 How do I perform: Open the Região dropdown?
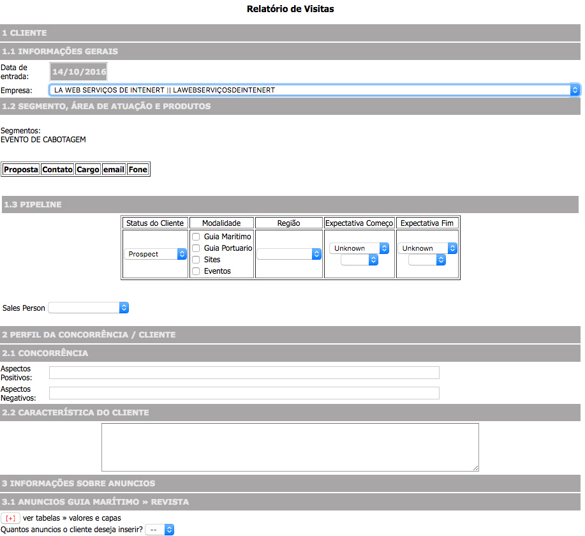click(x=289, y=254)
